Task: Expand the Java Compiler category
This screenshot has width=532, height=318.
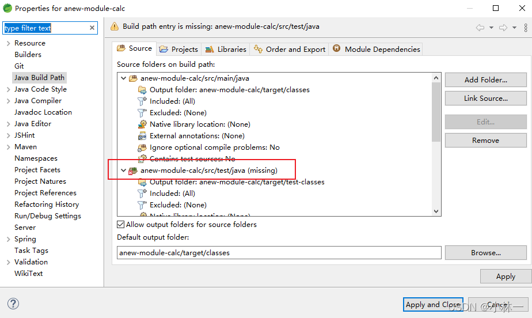Action: [x=8, y=101]
